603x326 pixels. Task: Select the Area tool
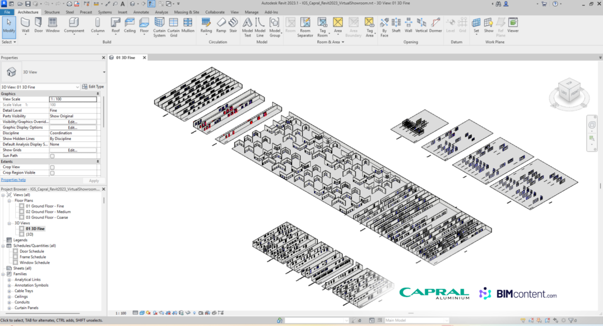tap(337, 26)
